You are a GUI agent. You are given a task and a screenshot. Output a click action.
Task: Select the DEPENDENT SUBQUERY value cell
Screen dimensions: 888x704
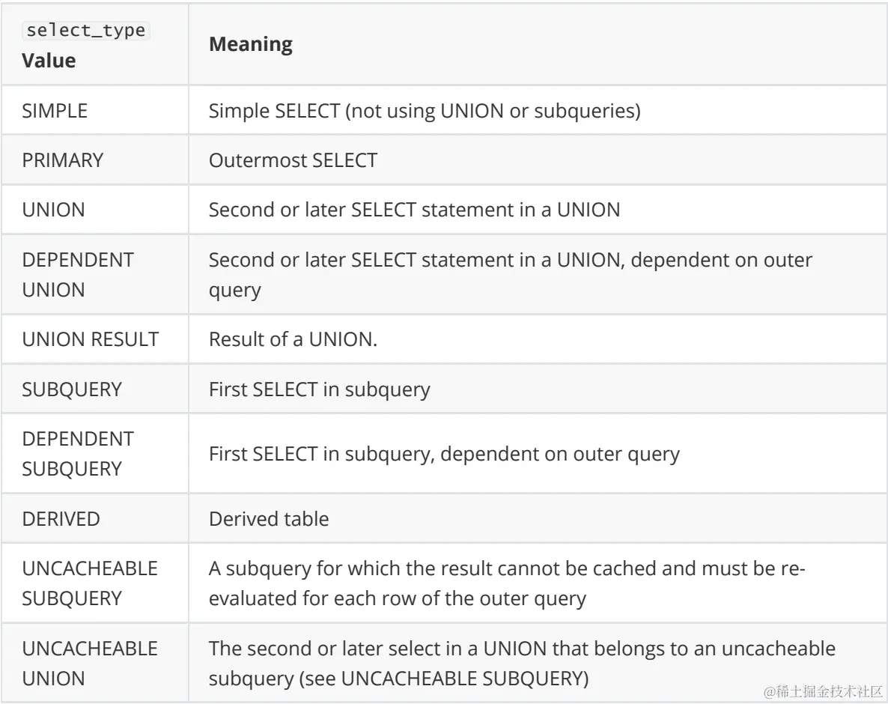click(x=94, y=454)
